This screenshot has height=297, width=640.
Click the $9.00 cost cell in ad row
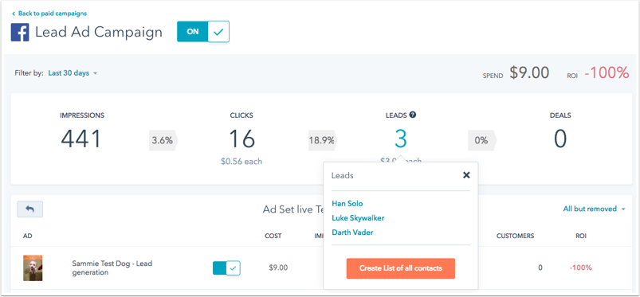point(278,268)
